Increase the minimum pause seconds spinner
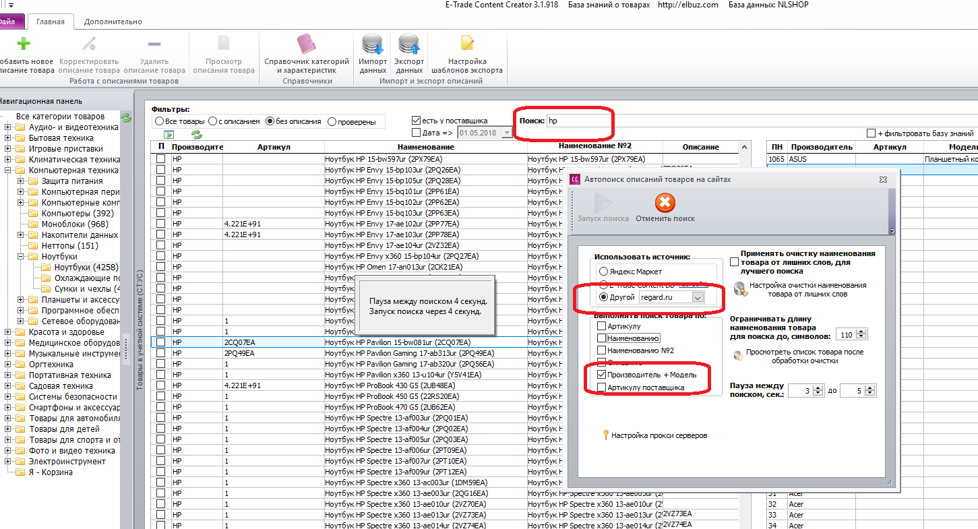Viewport: 978px width, 529px height. coord(818,387)
